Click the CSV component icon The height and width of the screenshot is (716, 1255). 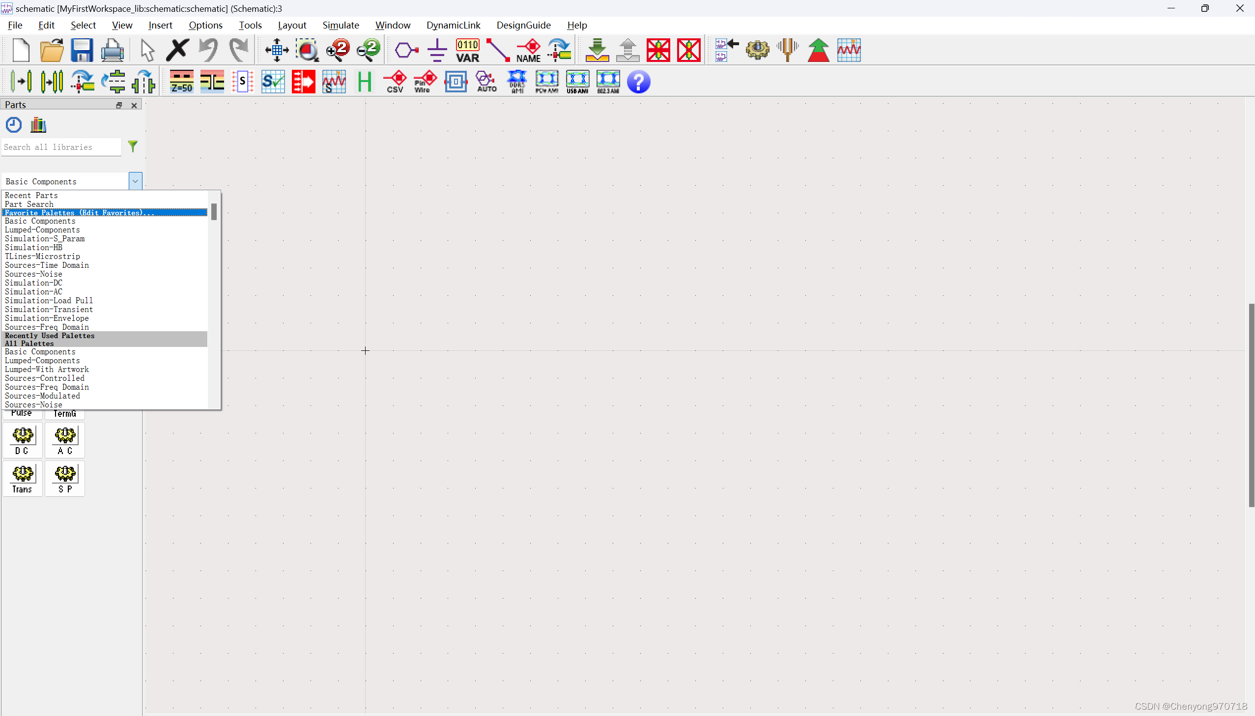[x=396, y=82]
